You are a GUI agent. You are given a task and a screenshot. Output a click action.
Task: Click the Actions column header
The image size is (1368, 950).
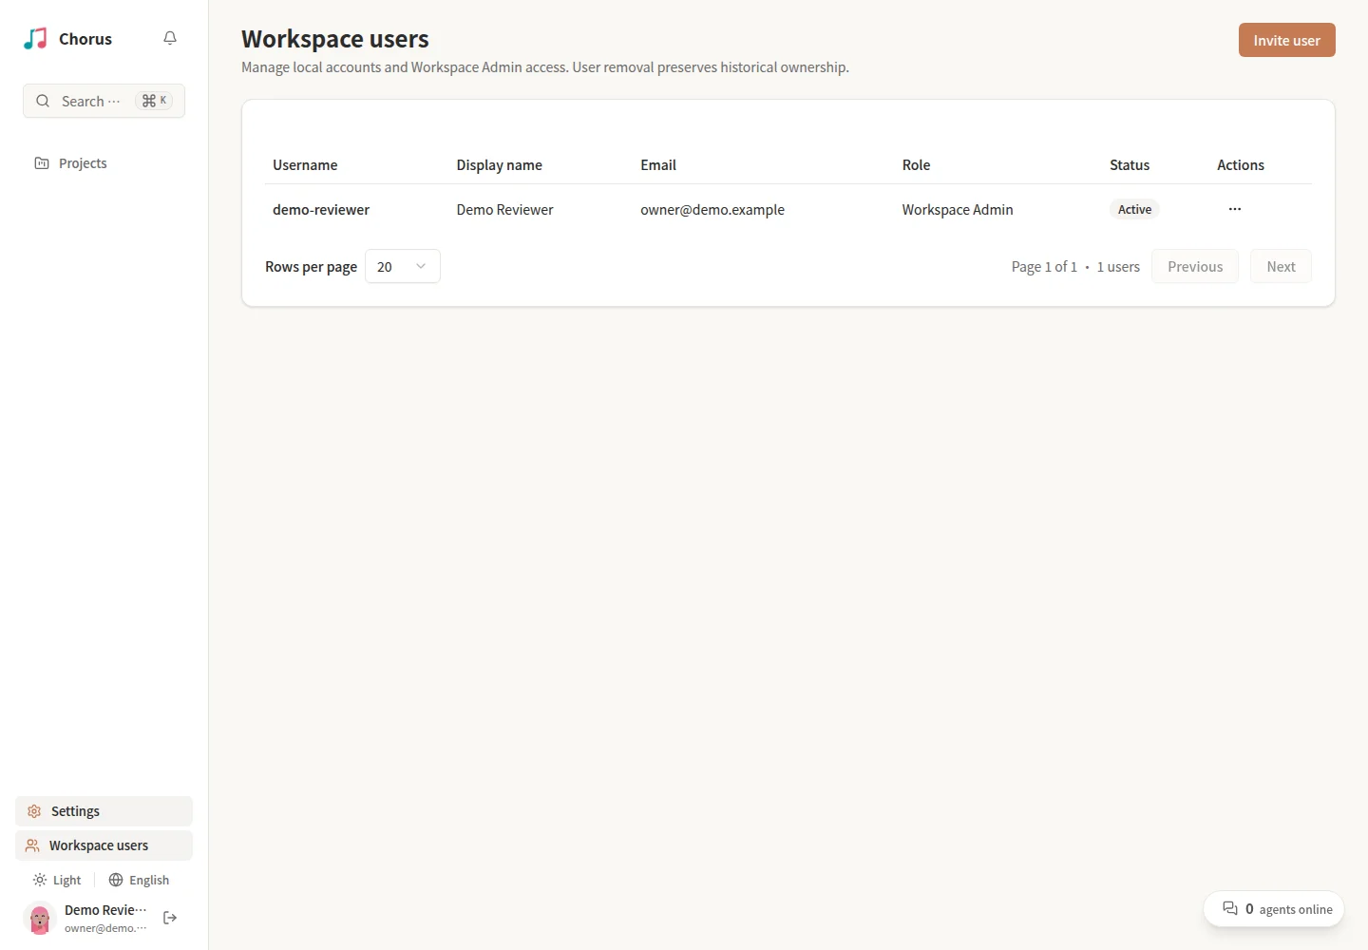(x=1241, y=165)
